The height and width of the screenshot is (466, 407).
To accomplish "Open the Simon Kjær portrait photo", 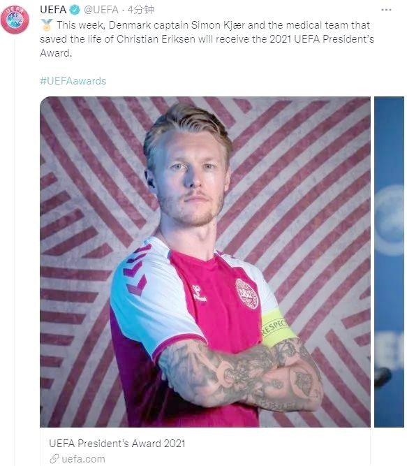I will coord(205,262).
